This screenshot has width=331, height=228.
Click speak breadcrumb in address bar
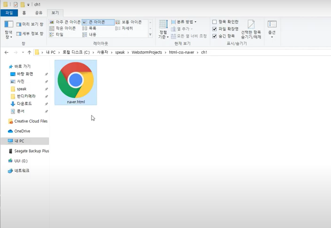click(120, 53)
